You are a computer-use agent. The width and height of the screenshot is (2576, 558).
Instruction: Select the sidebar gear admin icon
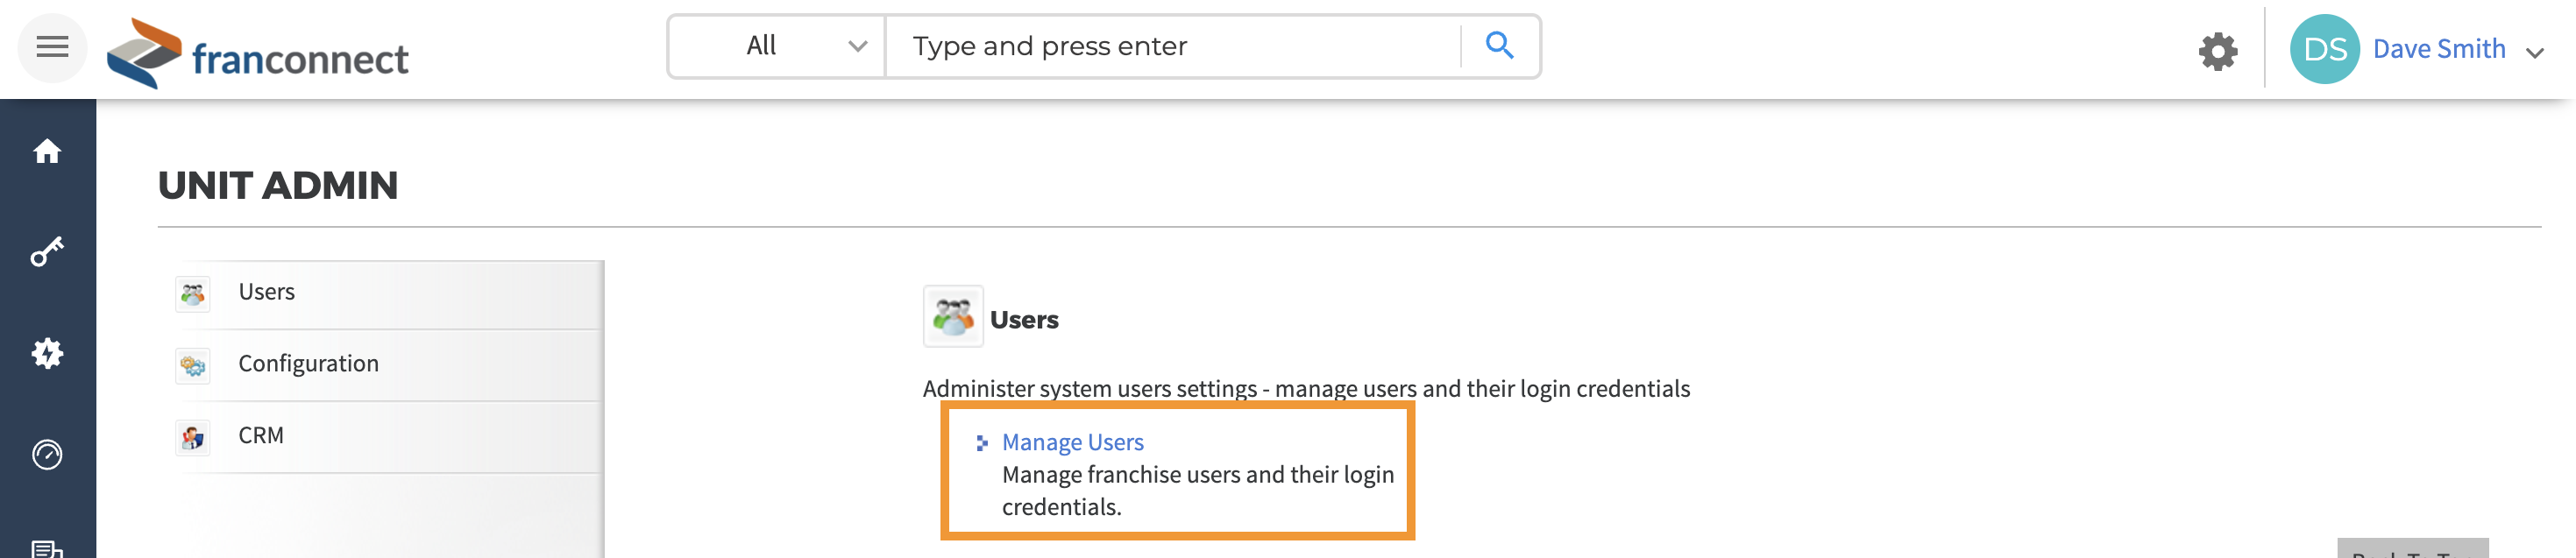click(47, 353)
